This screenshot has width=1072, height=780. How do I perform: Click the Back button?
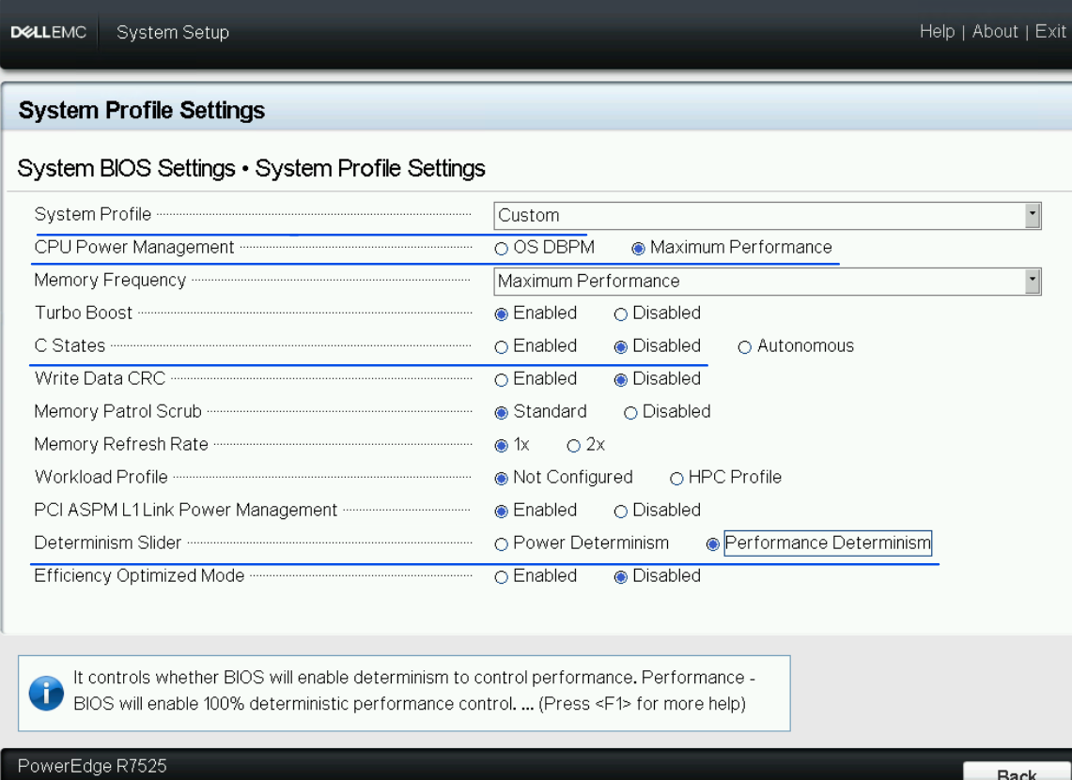1017,772
